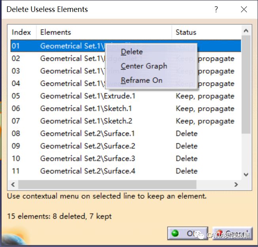The image size is (258, 247).
Task: Choose Delete from the context menu
Action: tap(132, 52)
